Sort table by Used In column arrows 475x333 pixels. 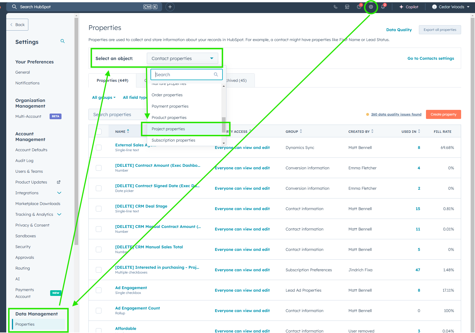(419, 131)
